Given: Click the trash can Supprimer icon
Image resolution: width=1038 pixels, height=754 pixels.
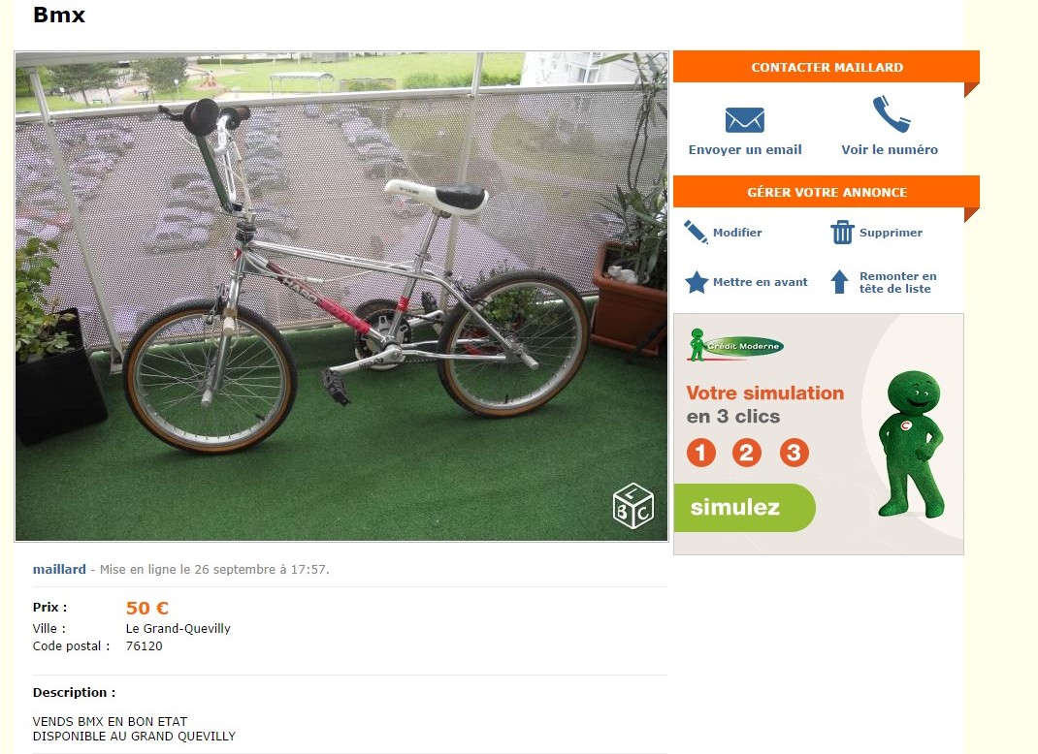Looking at the screenshot, I should pos(842,233).
